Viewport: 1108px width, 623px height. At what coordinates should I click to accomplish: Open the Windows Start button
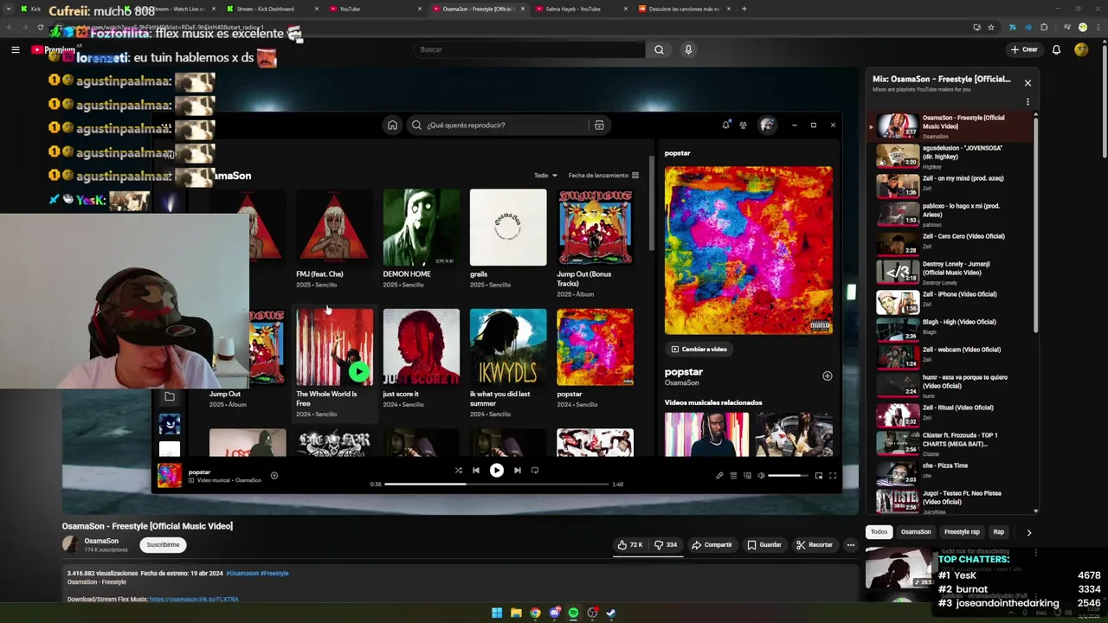point(497,613)
